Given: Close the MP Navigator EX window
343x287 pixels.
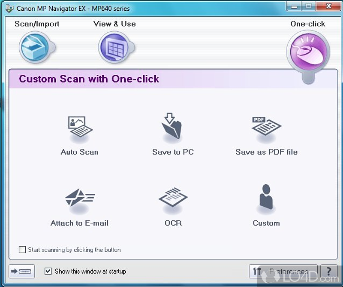Looking at the screenshot, I should pos(328,6).
